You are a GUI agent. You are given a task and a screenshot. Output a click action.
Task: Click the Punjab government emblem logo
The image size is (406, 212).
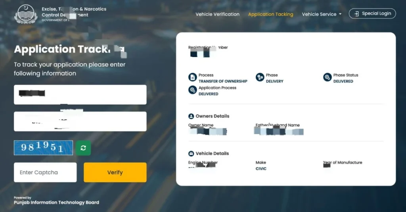point(26,14)
